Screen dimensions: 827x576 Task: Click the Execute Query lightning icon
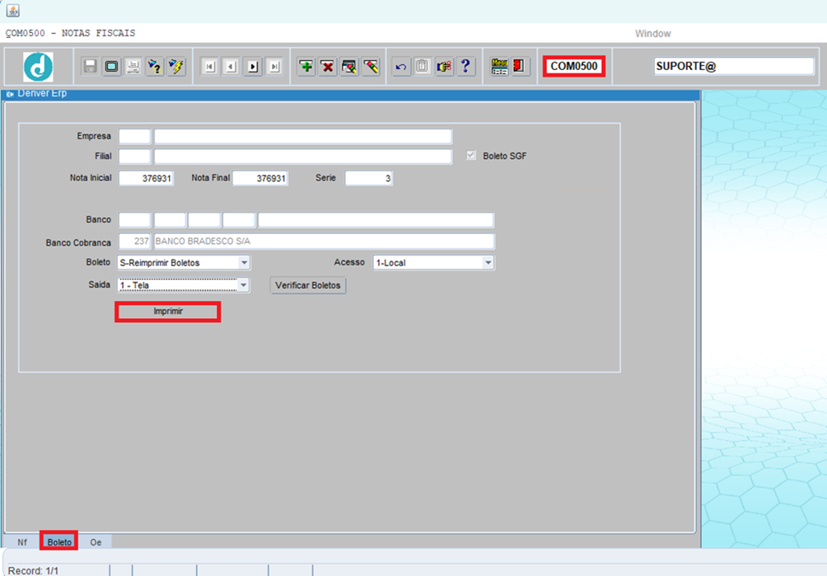coord(176,67)
